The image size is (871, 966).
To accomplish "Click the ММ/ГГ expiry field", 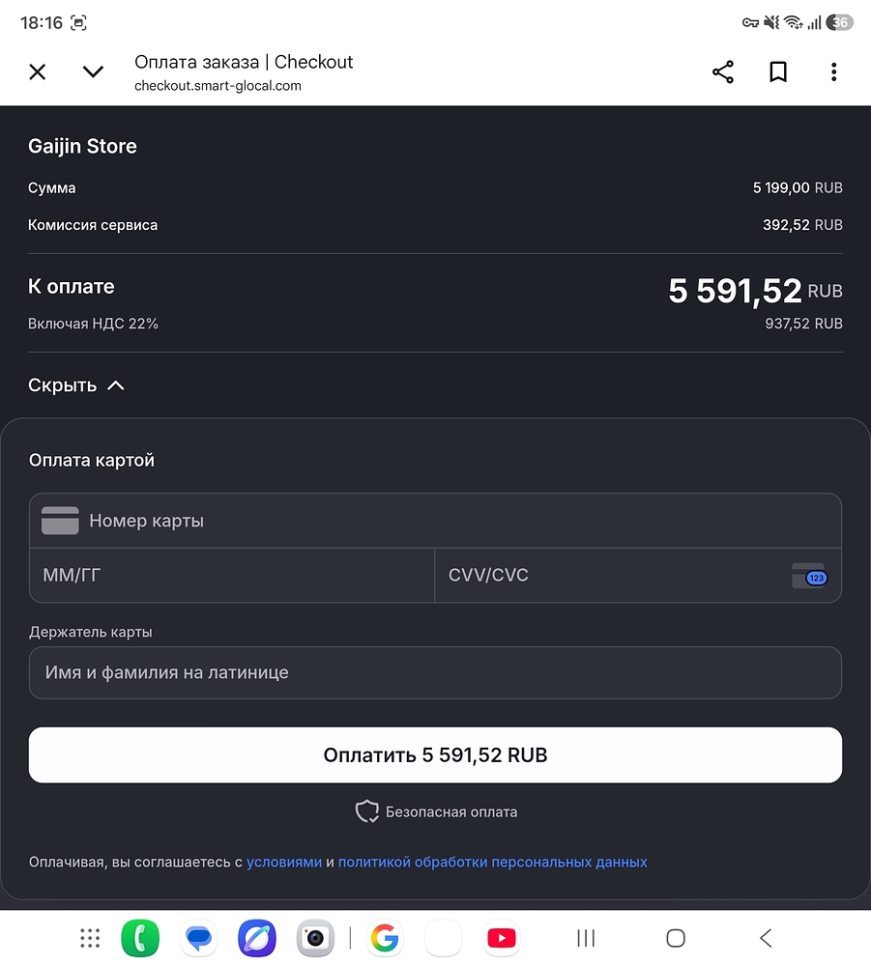I will click(232, 576).
